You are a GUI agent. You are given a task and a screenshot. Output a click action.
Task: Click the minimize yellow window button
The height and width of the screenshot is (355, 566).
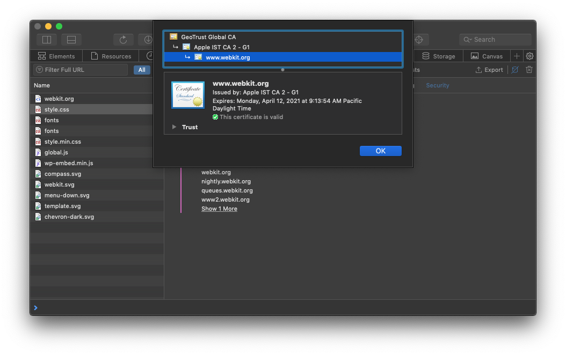48,26
